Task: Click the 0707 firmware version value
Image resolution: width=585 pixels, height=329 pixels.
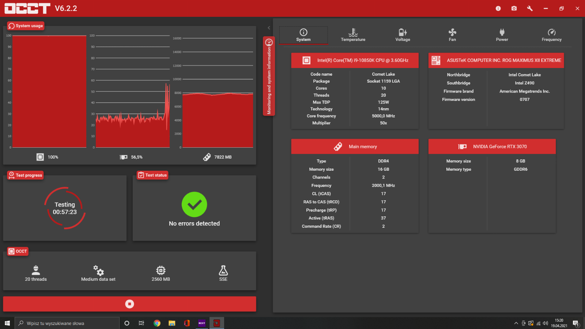Action: coord(525,99)
